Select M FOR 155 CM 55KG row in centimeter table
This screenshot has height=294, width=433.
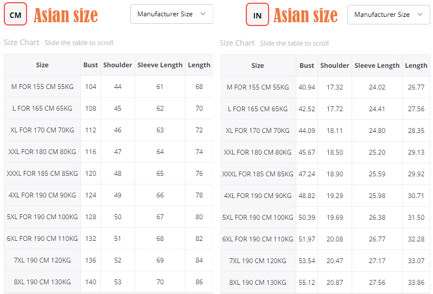pos(42,87)
